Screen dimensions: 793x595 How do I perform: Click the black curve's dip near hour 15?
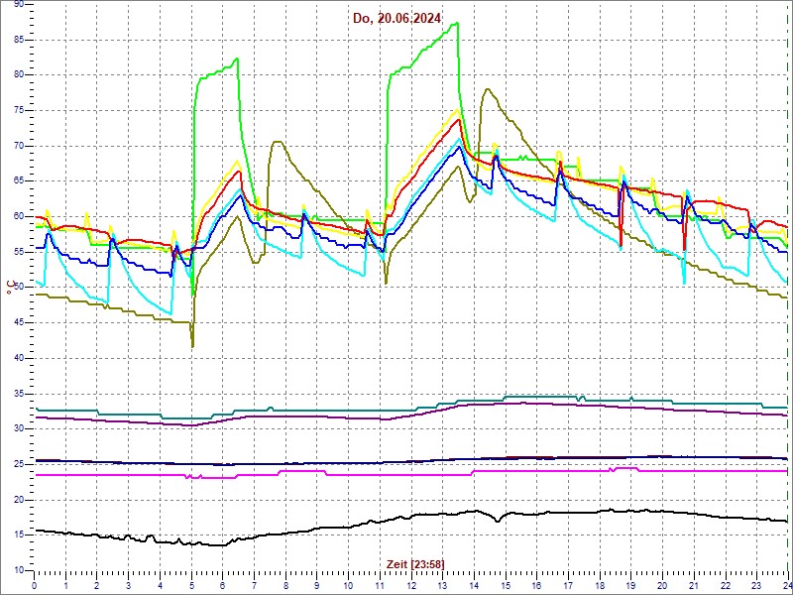click(498, 520)
